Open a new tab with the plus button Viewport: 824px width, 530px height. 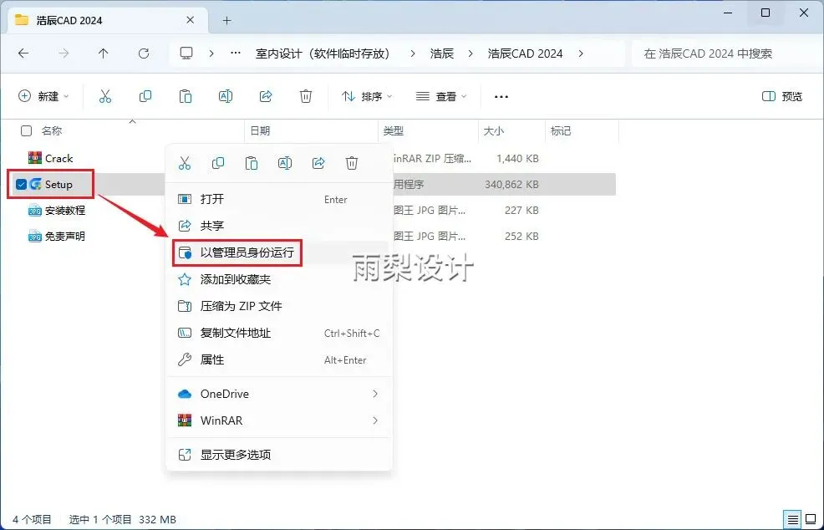227,21
